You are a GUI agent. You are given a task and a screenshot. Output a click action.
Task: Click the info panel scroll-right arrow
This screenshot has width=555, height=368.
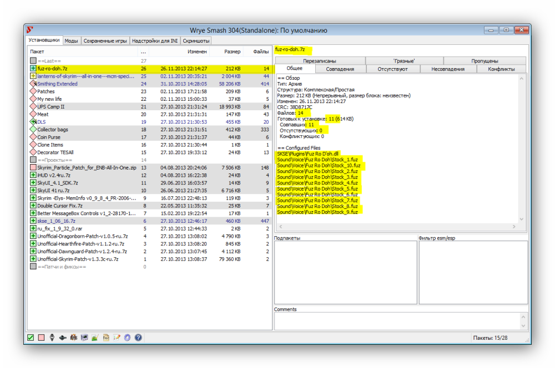(514, 227)
